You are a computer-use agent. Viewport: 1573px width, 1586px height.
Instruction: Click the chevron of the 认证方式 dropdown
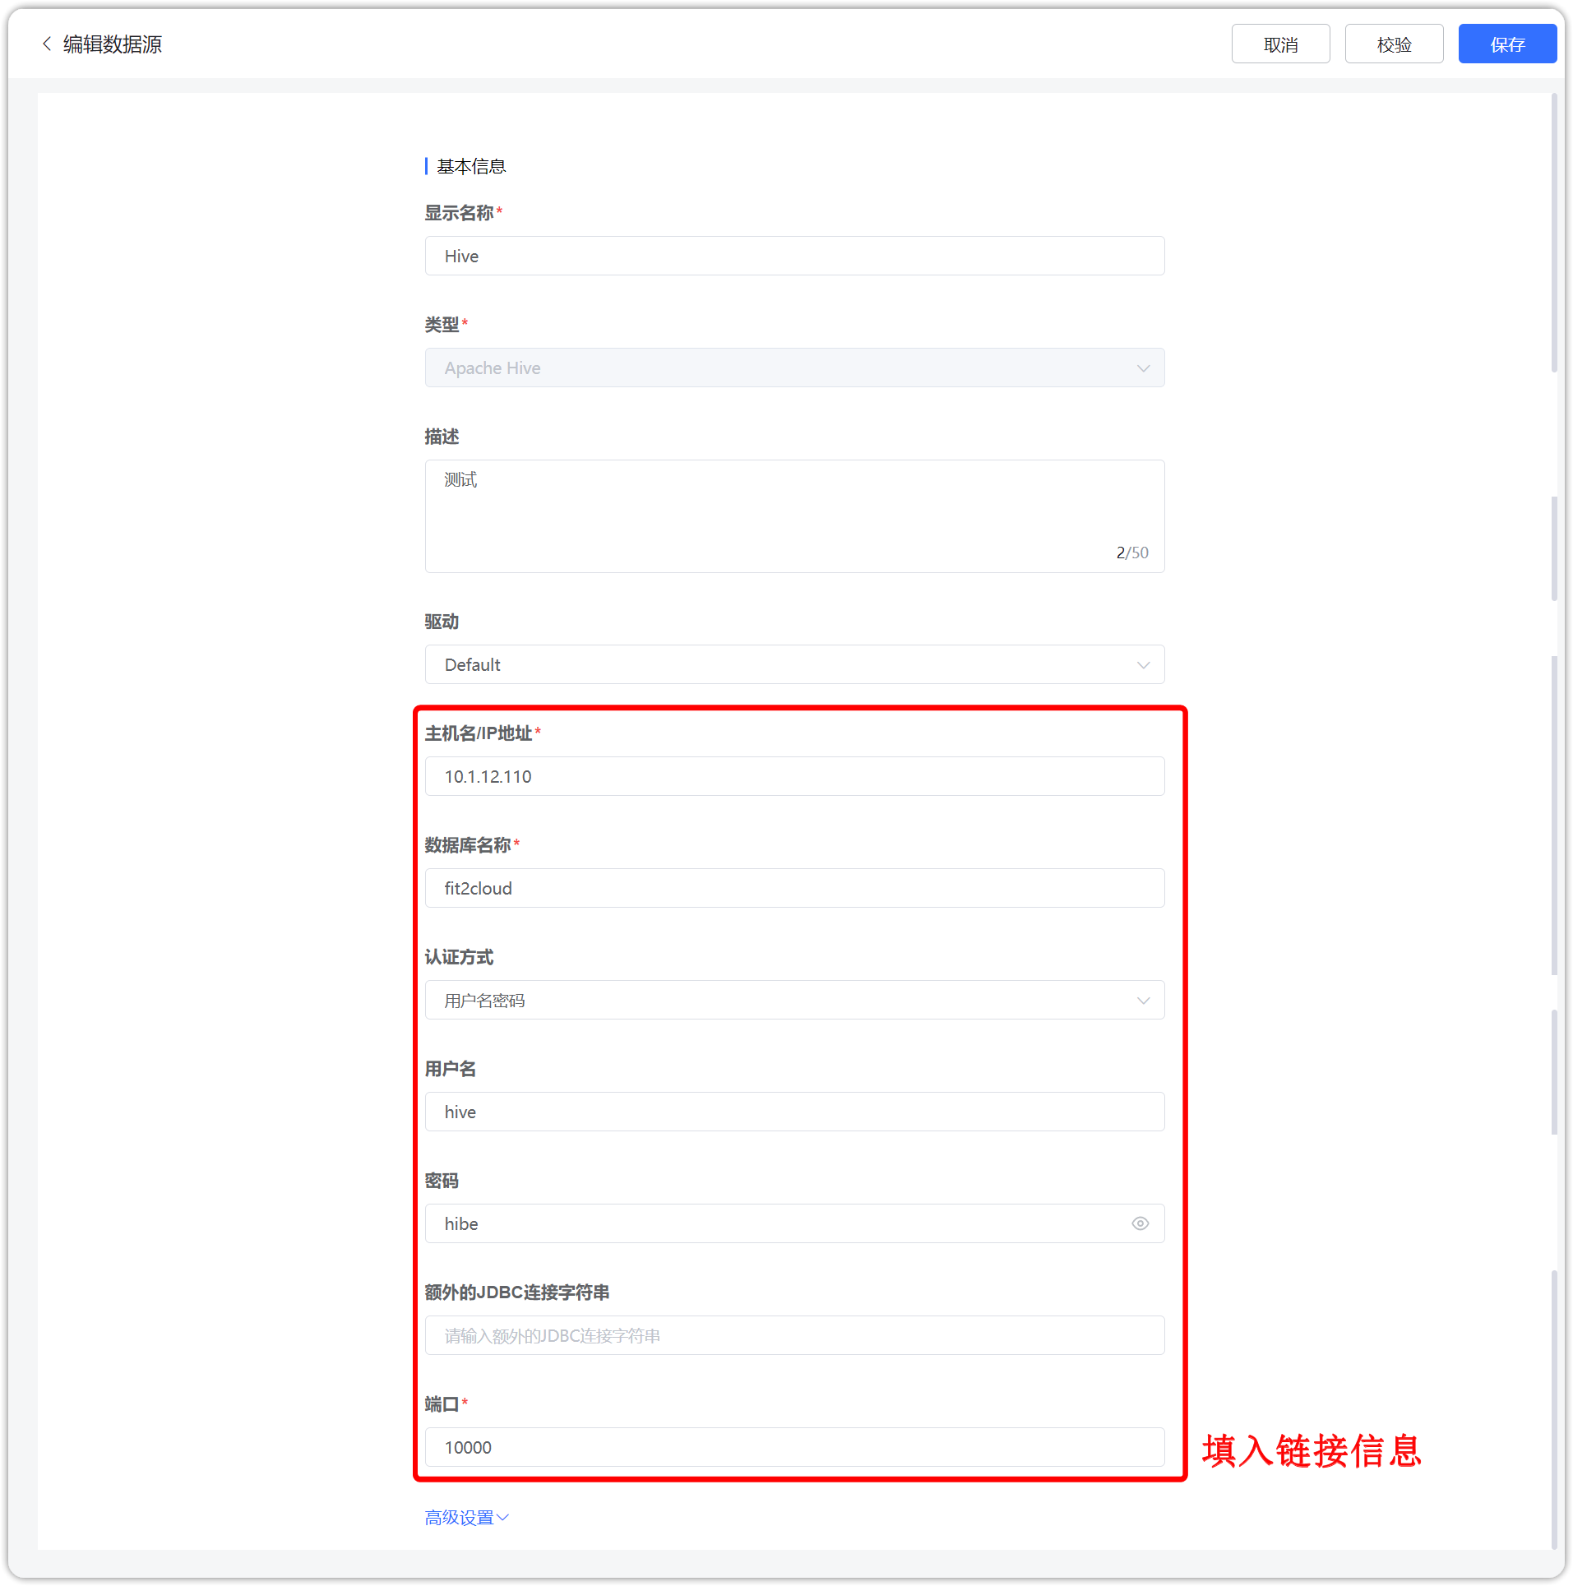pyautogui.click(x=1143, y=1000)
